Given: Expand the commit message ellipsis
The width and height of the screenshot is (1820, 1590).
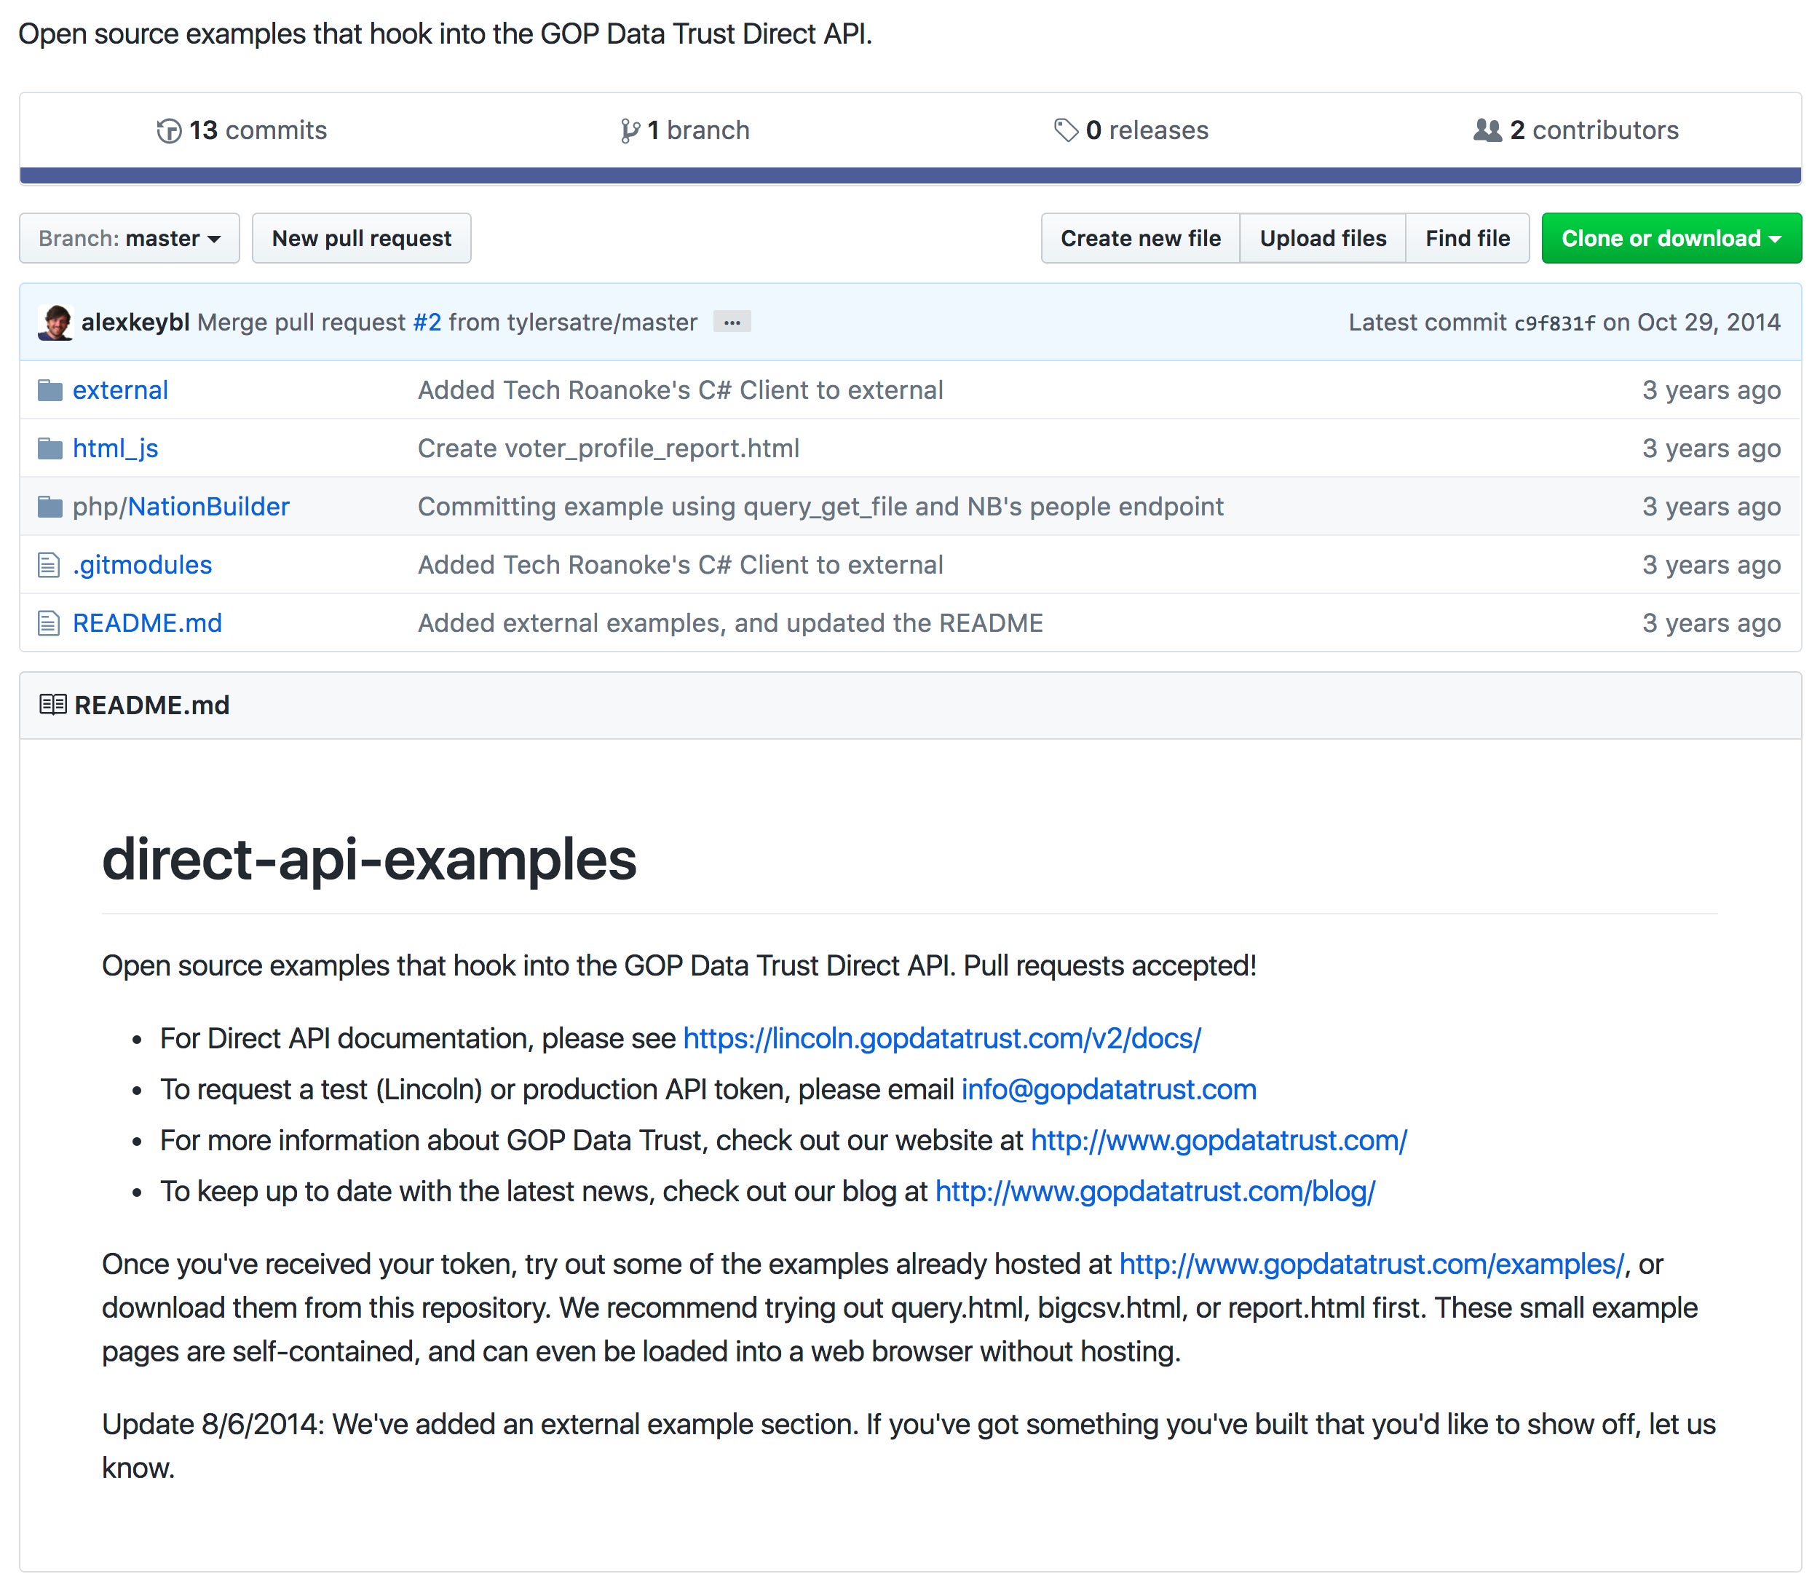Looking at the screenshot, I should click(732, 321).
